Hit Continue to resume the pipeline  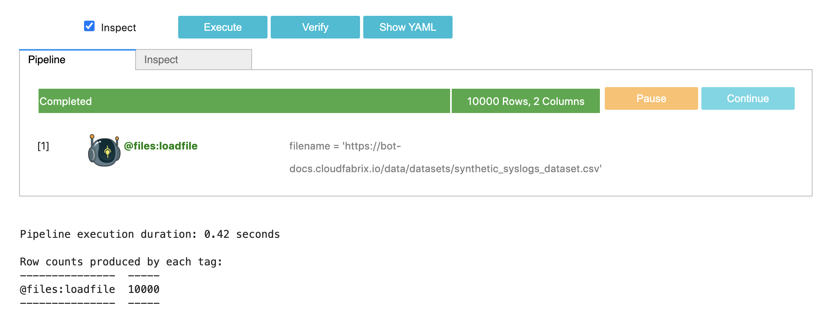tap(748, 98)
